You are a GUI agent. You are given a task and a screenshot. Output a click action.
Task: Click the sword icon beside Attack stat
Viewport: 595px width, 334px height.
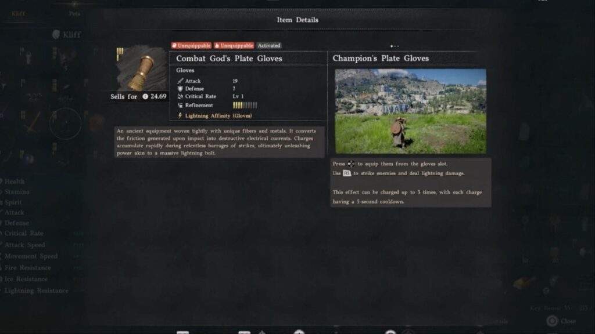[180, 81]
